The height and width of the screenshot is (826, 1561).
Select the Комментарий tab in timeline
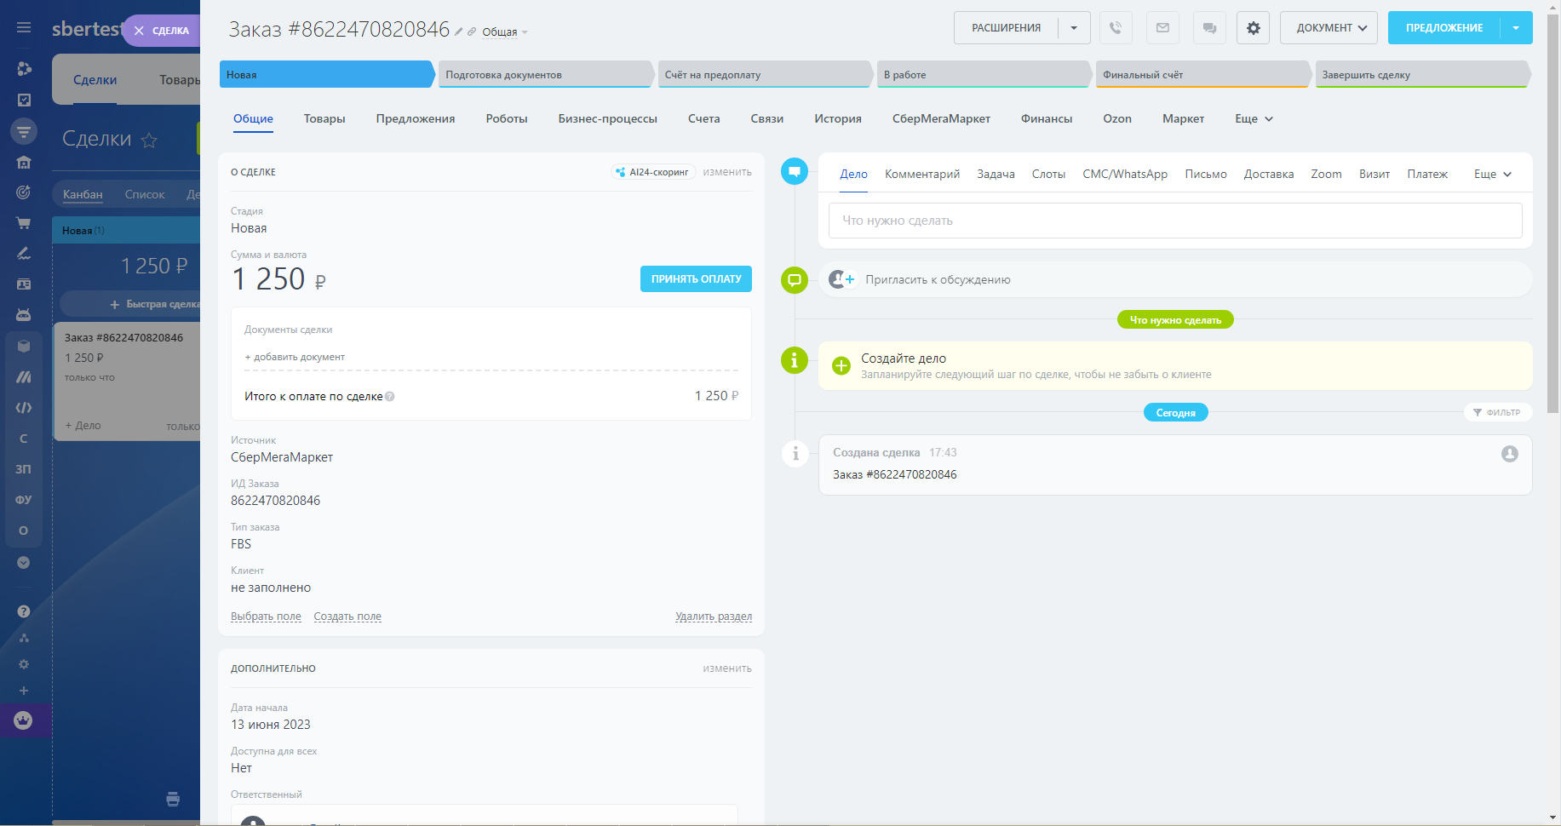(x=921, y=175)
